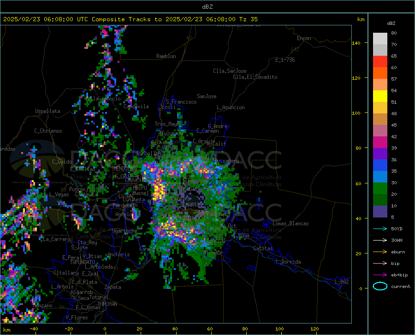
Task: Click the 120 km horizontal axis tick label
Action: [314, 329]
